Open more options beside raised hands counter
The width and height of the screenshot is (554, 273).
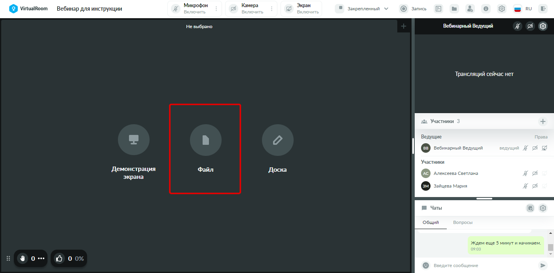pos(41,258)
